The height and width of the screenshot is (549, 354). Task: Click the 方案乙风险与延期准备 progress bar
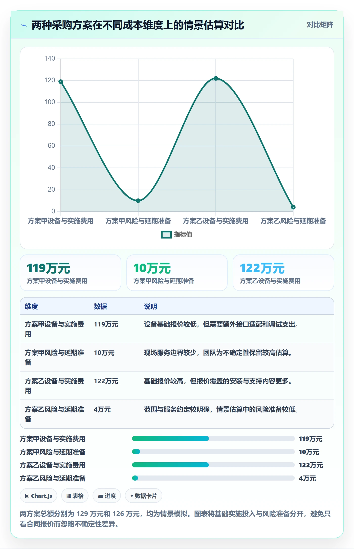(213, 478)
